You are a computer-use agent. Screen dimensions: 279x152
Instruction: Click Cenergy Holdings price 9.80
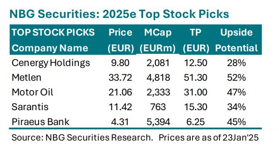click(x=120, y=63)
